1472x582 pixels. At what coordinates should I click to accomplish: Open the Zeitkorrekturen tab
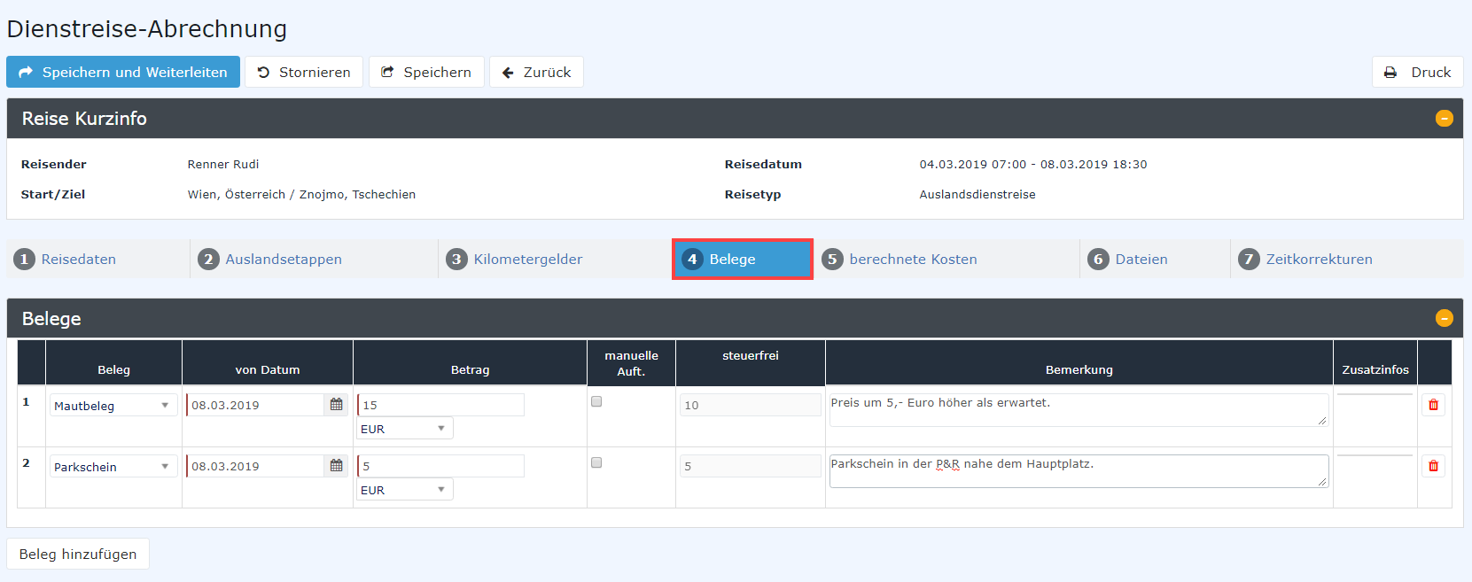(1347, 259)
